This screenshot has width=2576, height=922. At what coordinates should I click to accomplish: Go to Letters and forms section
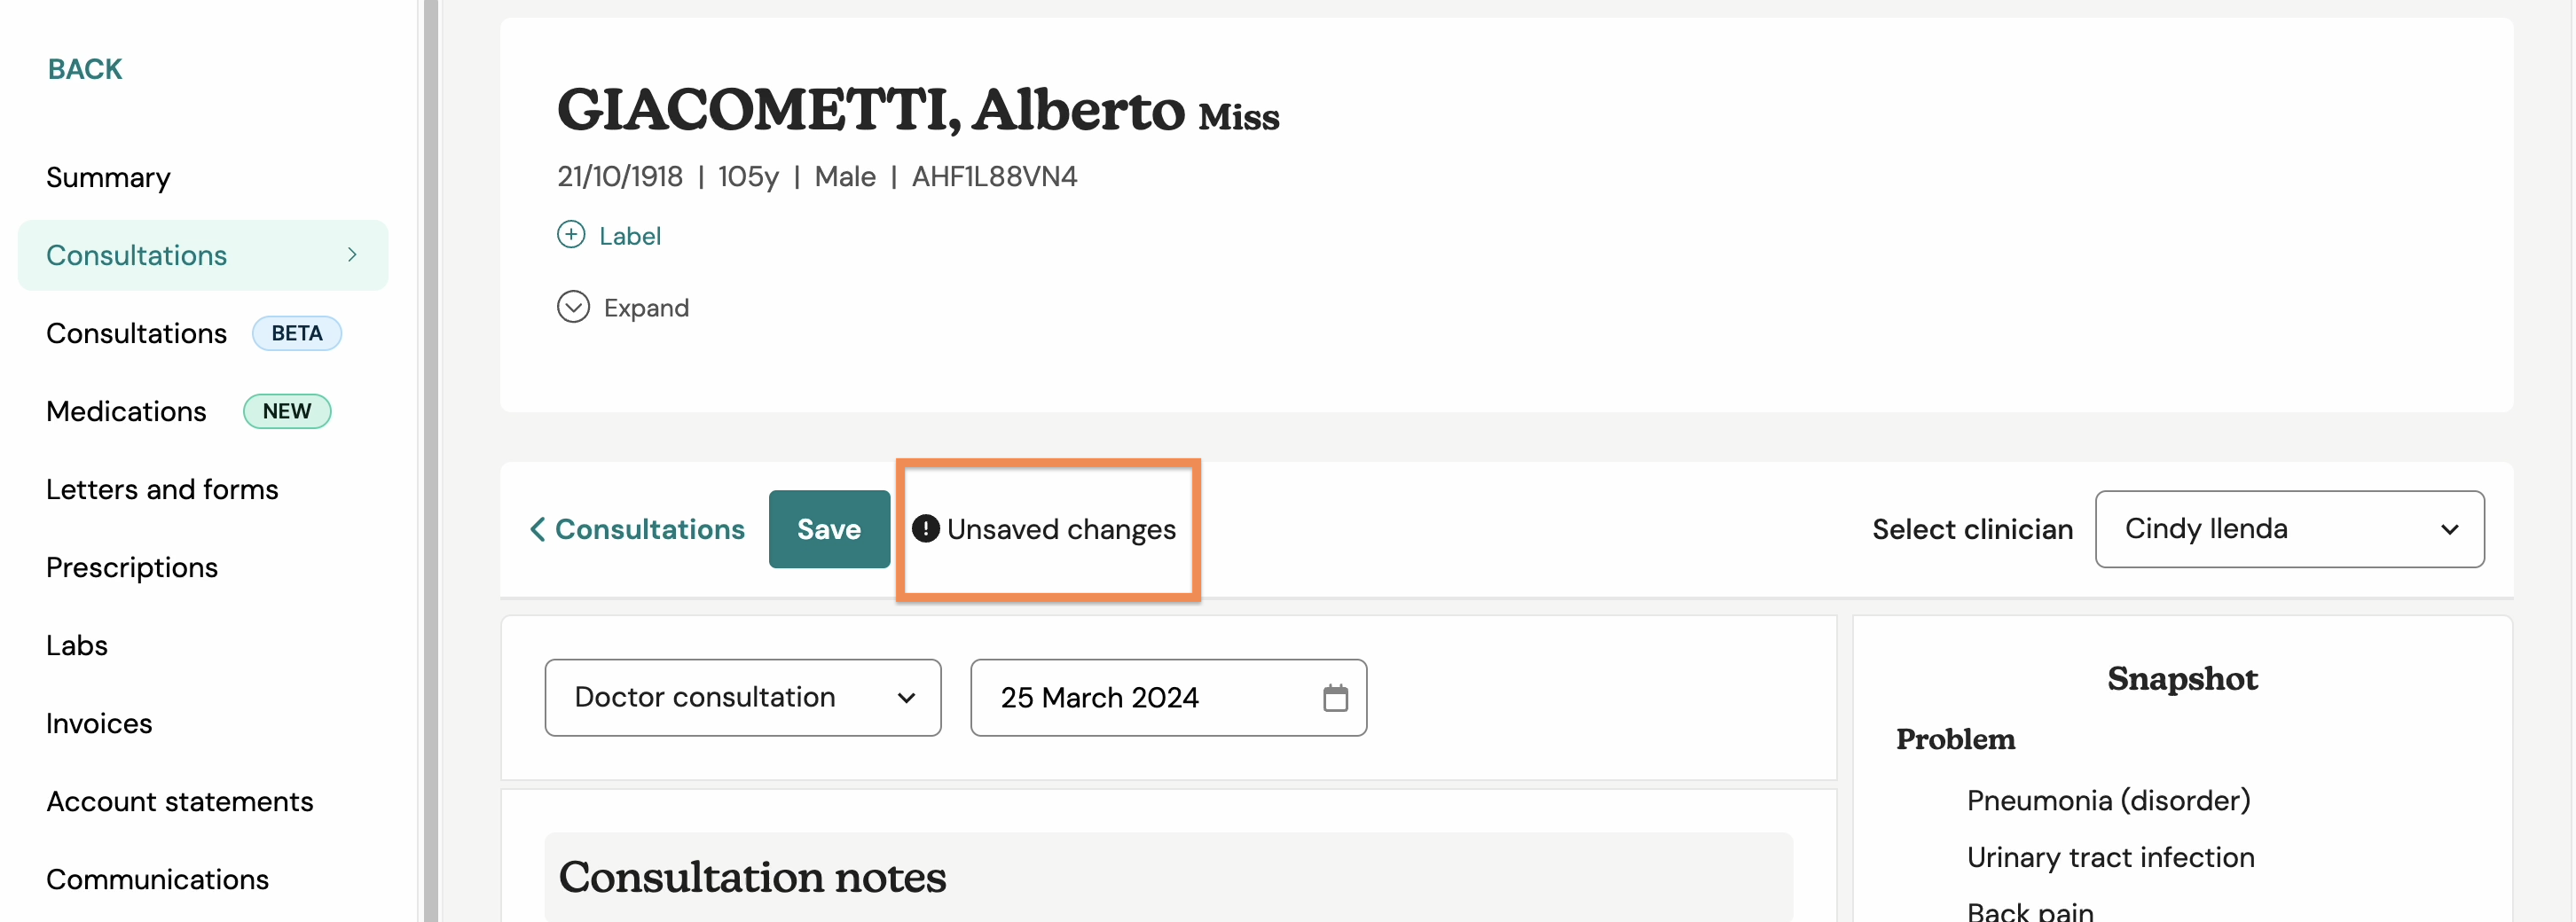162,489
